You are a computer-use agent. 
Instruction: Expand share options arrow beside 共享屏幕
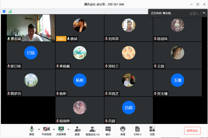69,129
